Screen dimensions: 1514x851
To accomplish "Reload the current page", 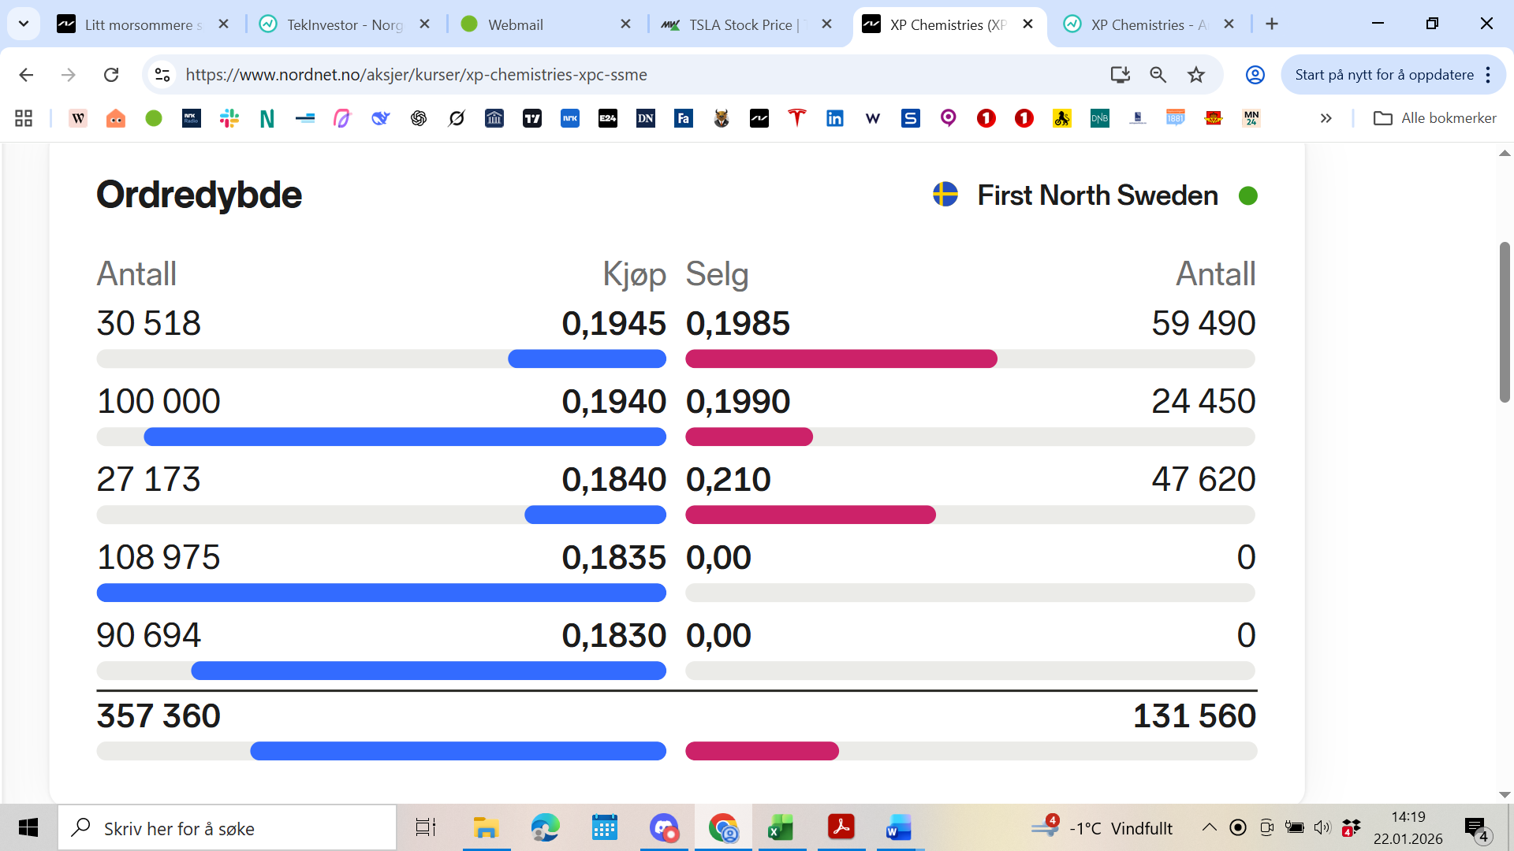I will (111, 75).
